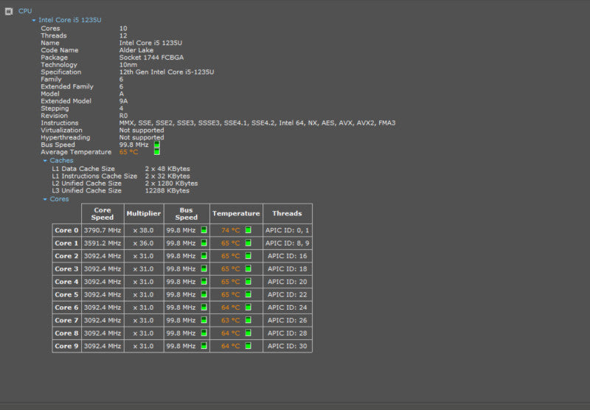Click the Core 6 temperature graph icon

click(249, 307)
